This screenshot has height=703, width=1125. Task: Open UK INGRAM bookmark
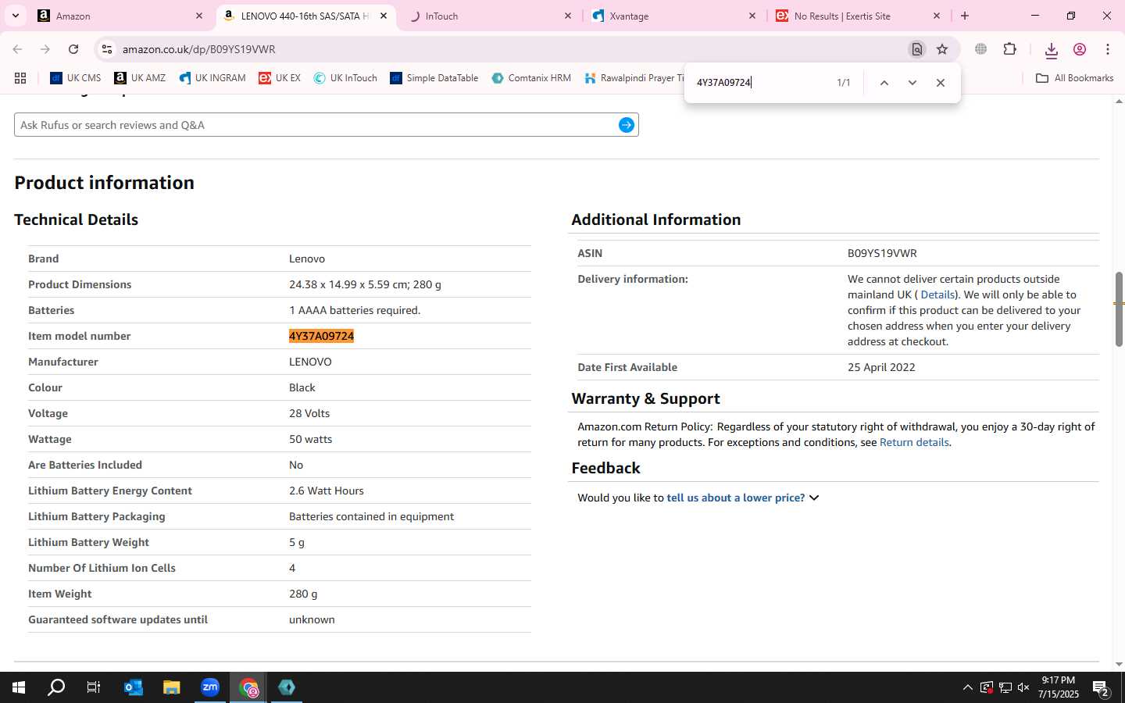point(212,78)
